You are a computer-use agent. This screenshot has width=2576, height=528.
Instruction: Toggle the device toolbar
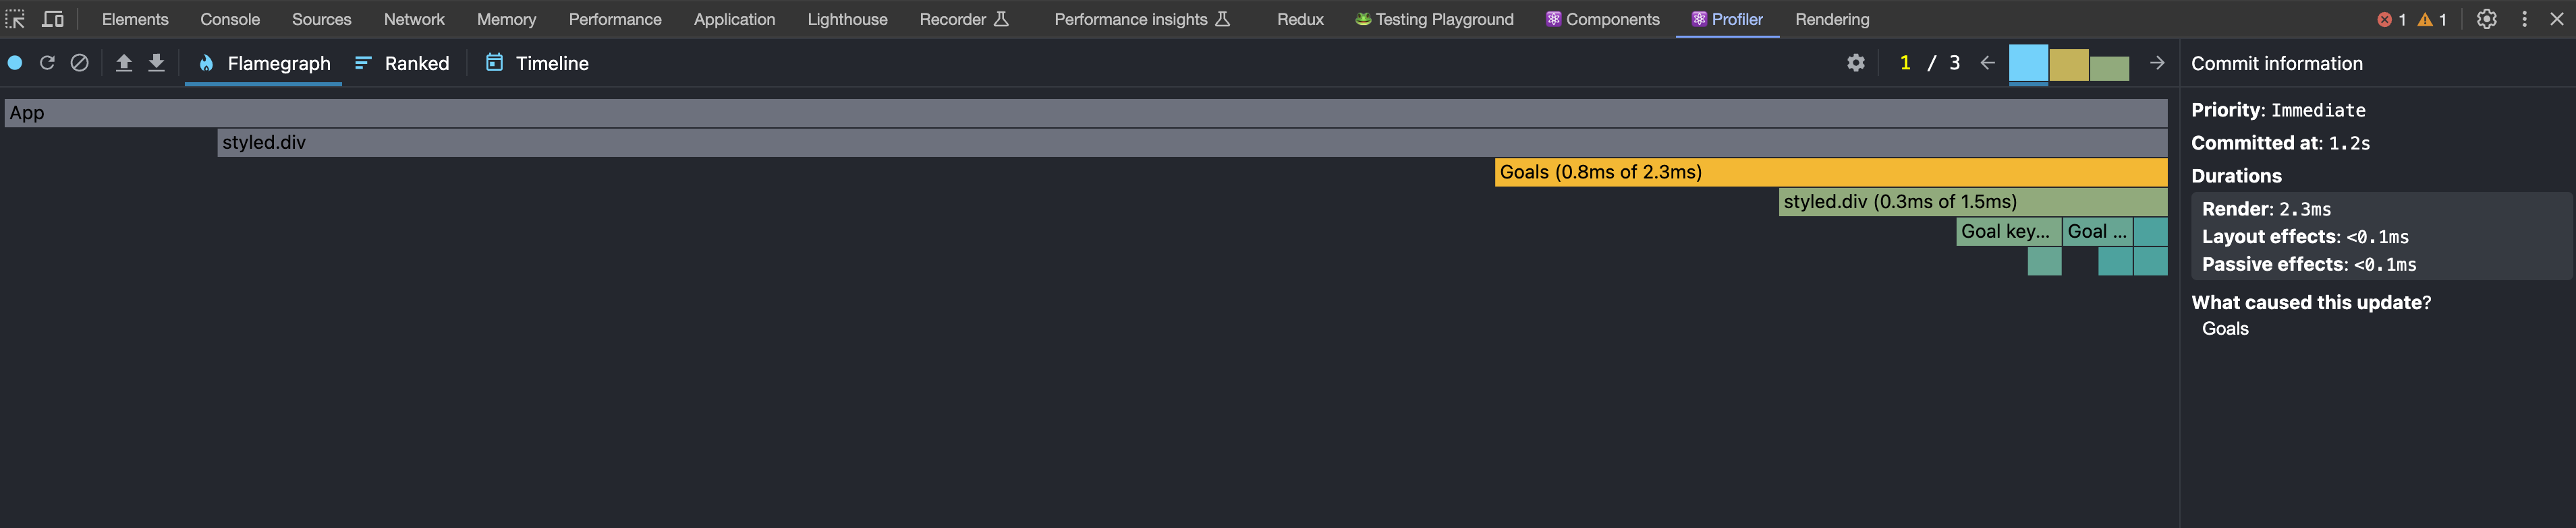pos(53,19)
